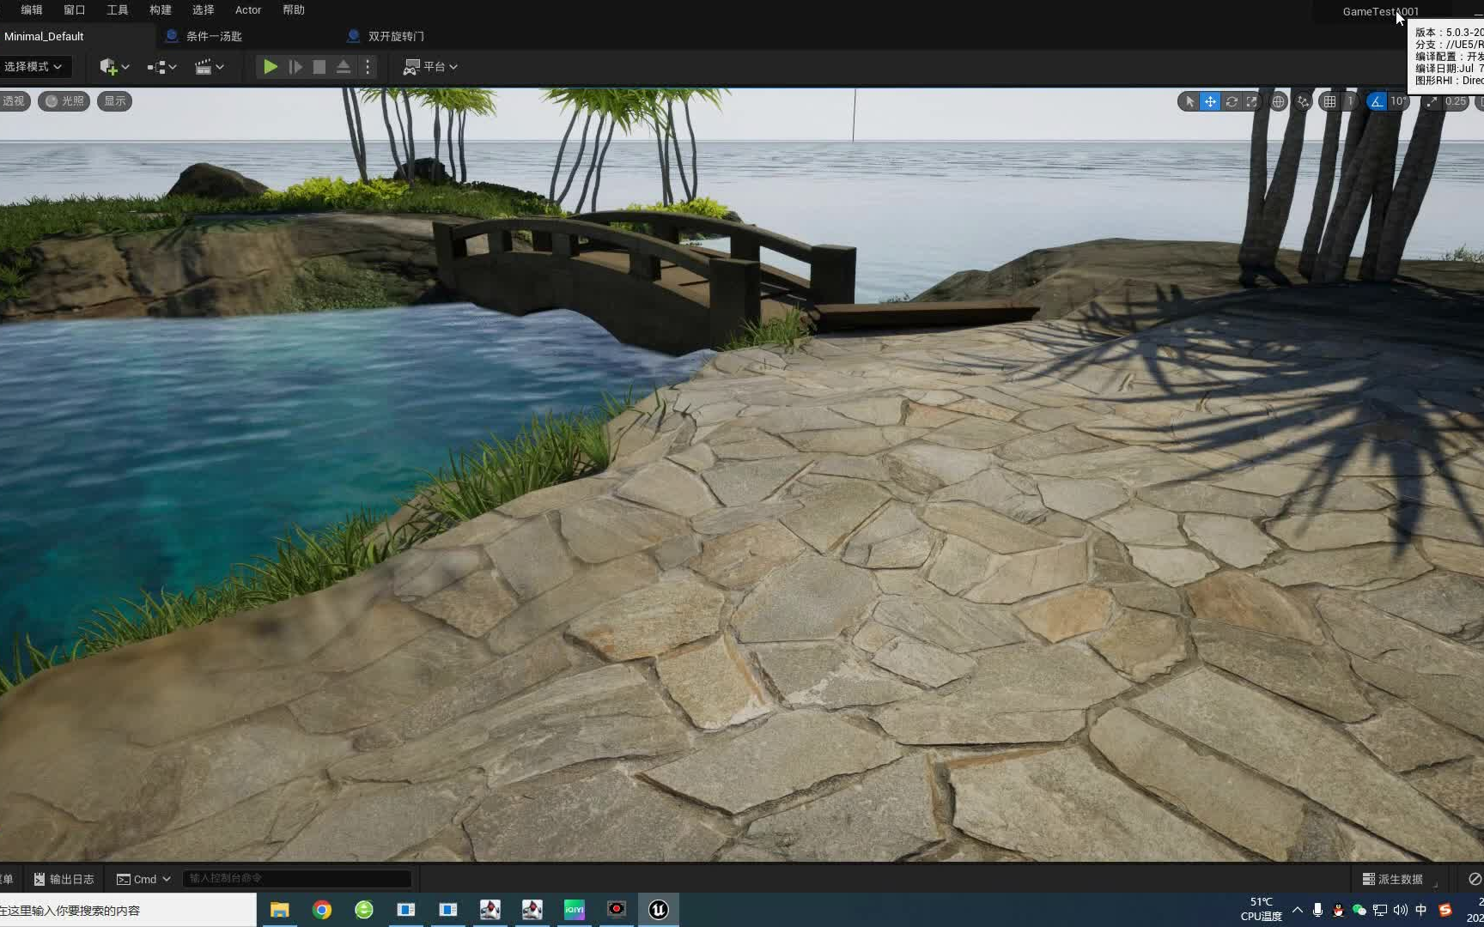Image resolution: width=1484 pixels, height=927 pixels.
Task: Toggle rotation angle snapping
Action: tap(1376, 101)
